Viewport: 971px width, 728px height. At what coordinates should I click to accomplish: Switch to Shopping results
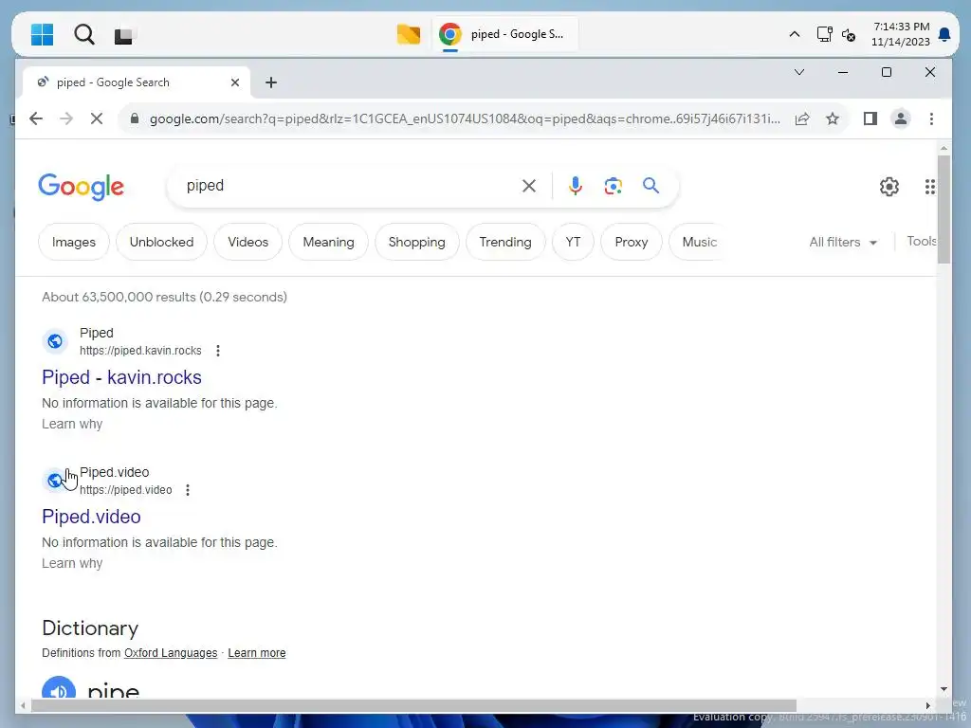coord(417,242)
